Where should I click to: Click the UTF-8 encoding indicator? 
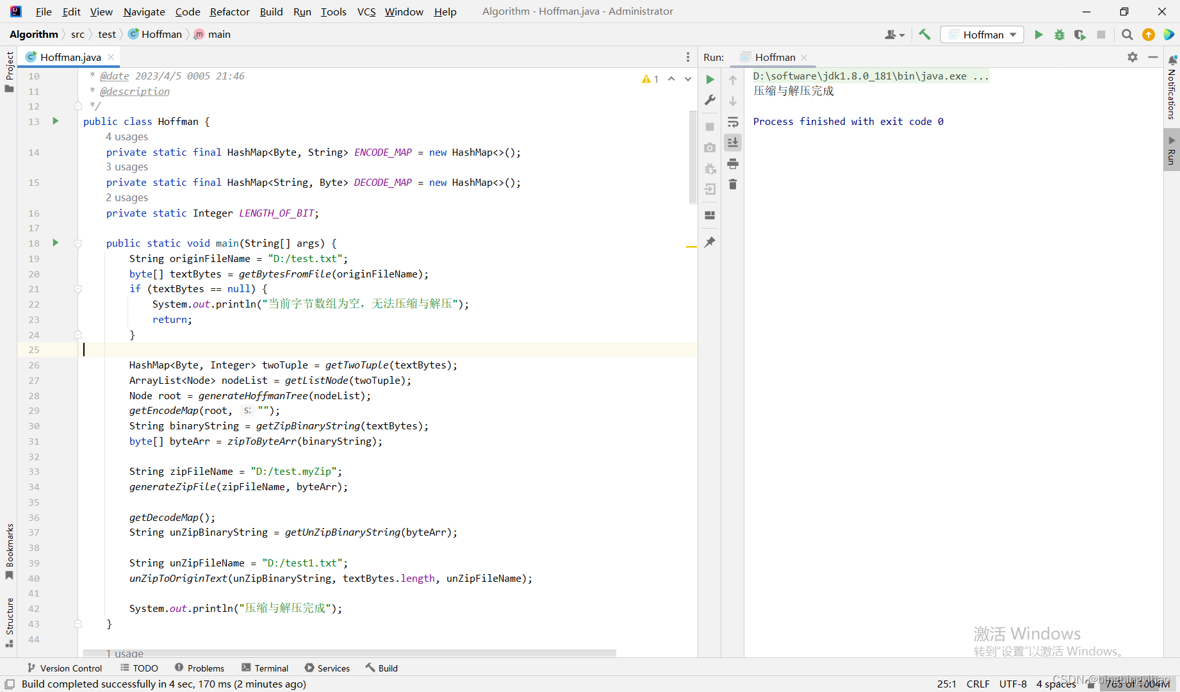click(1013, 684)
